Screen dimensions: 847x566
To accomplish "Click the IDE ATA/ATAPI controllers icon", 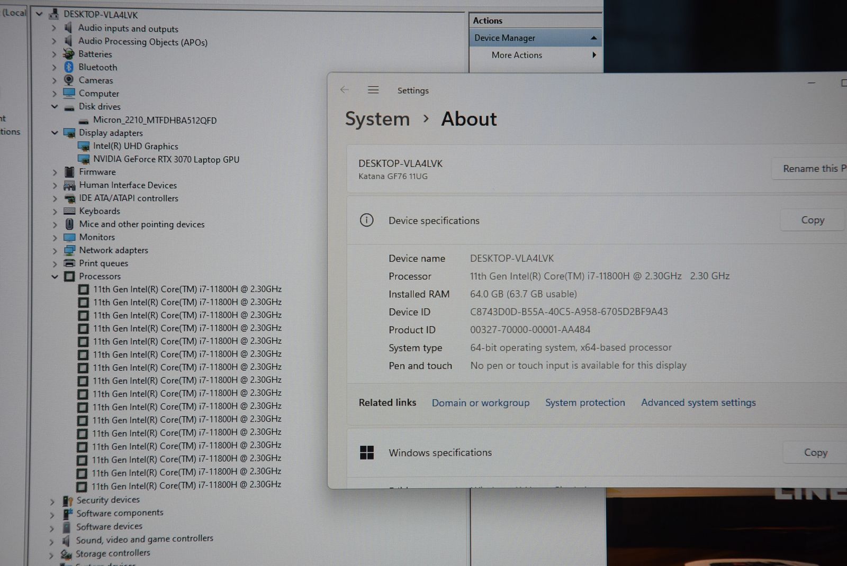I will 69,198.
